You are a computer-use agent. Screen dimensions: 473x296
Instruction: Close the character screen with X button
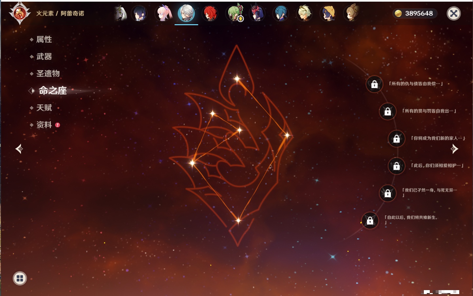click(454, 13)
